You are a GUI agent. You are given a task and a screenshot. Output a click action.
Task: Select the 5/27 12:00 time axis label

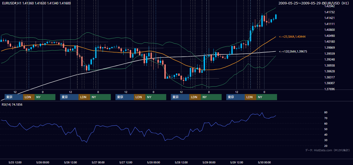tap(126, 163)
